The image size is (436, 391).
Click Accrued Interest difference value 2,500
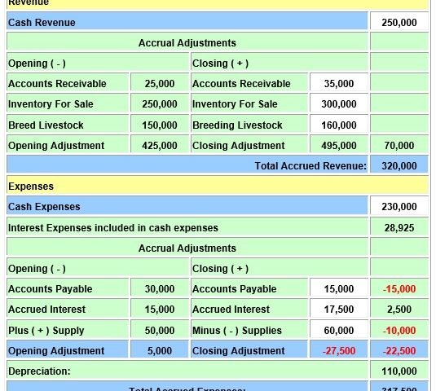(399, 309)
